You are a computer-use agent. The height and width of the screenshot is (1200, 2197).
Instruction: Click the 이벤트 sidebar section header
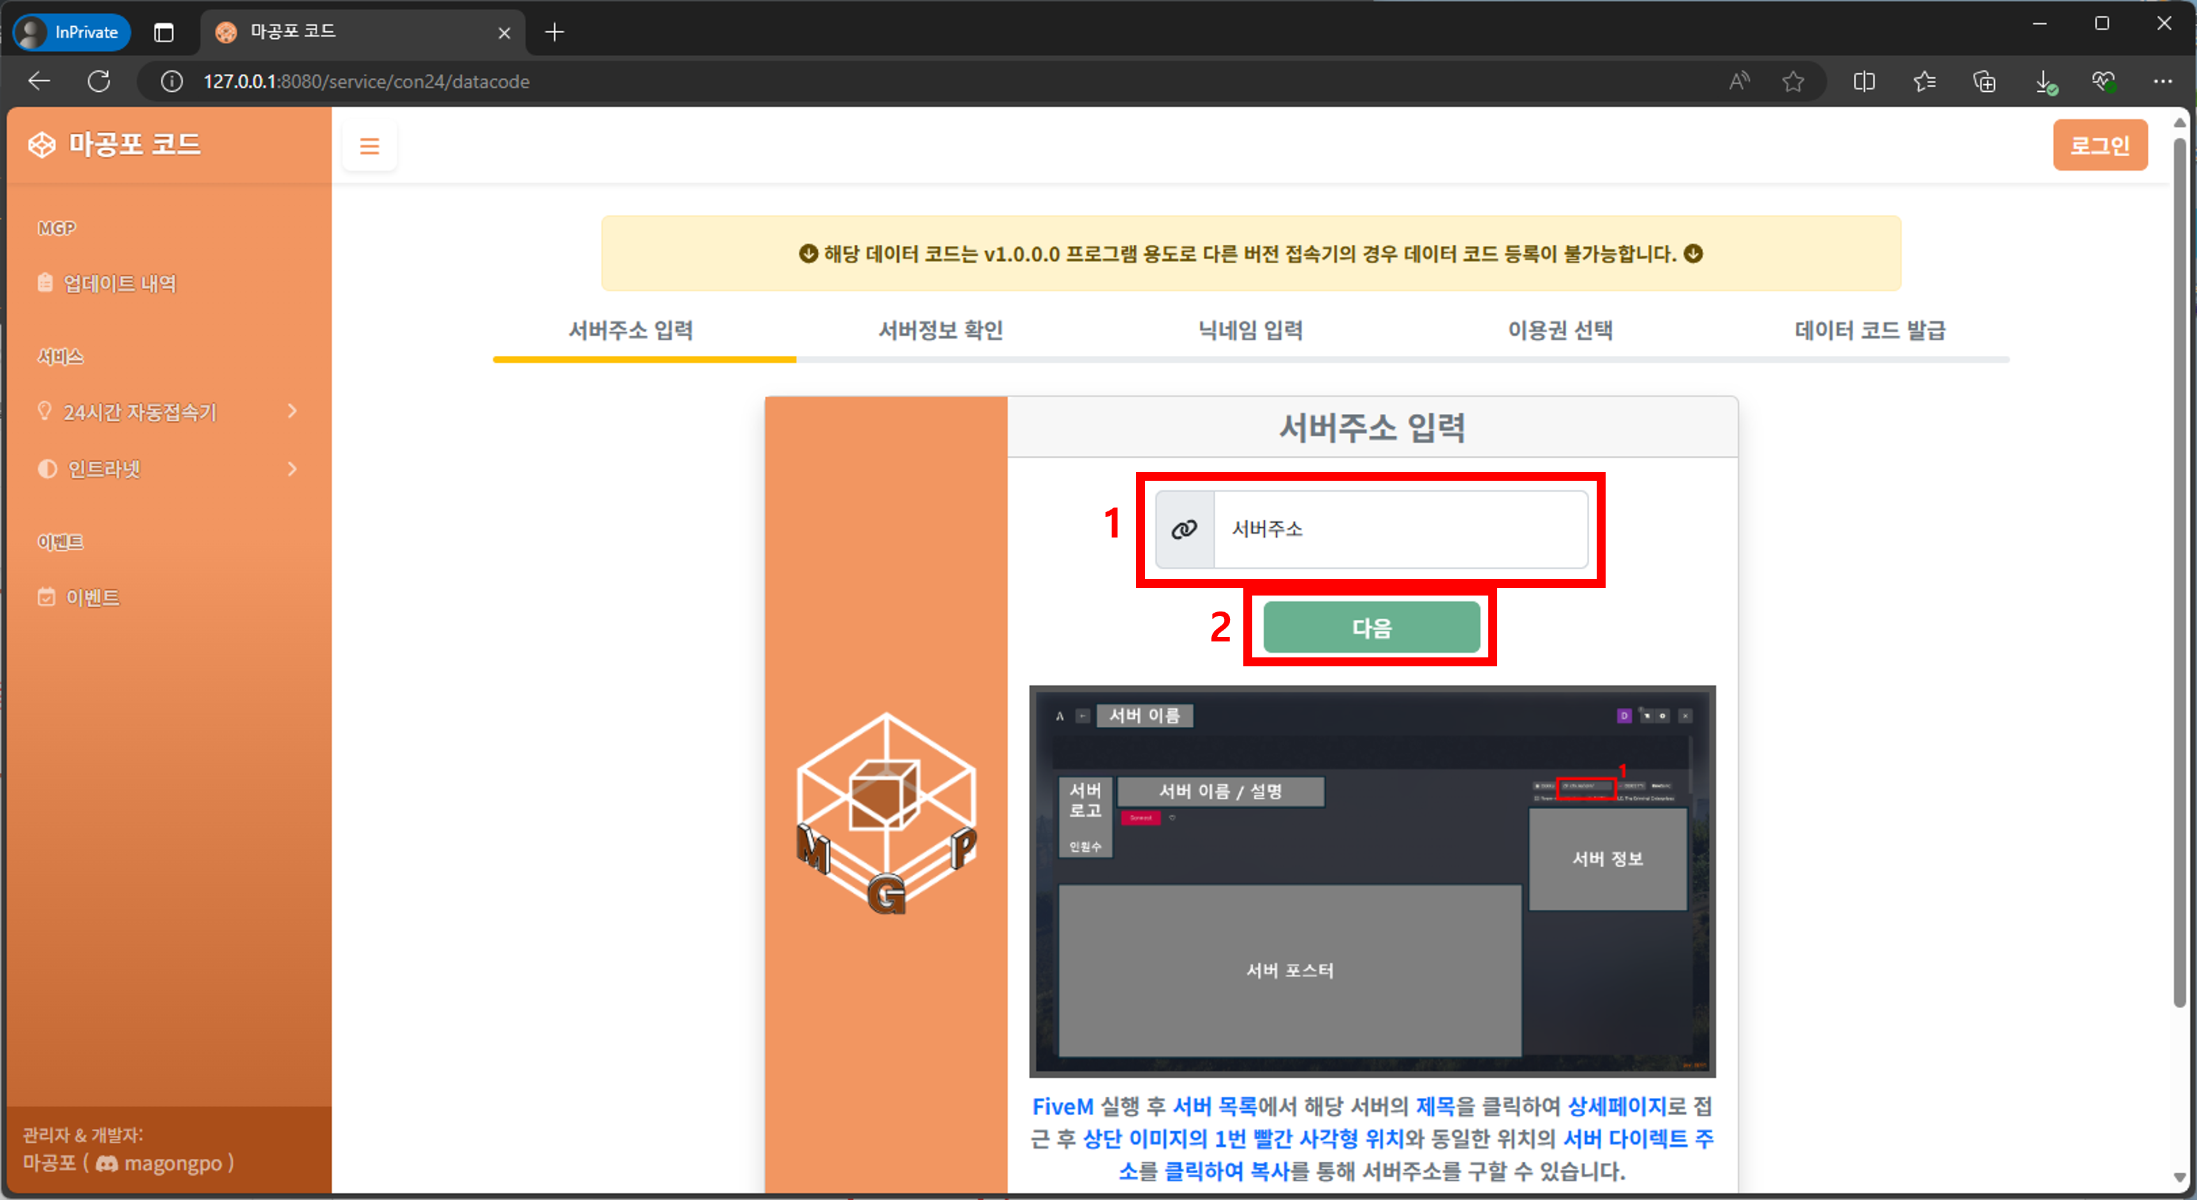click(60, 542)
